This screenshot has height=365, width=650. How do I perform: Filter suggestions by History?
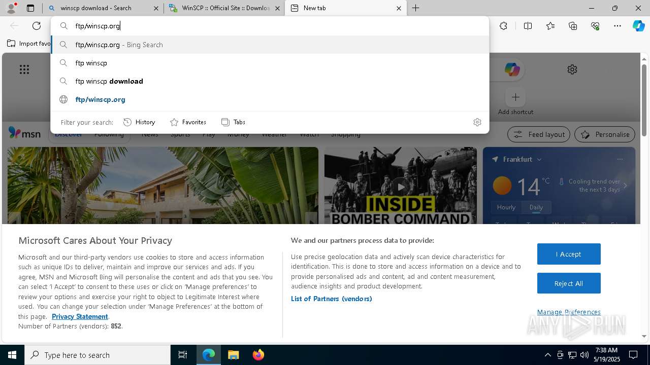click(x=139, y=122)
